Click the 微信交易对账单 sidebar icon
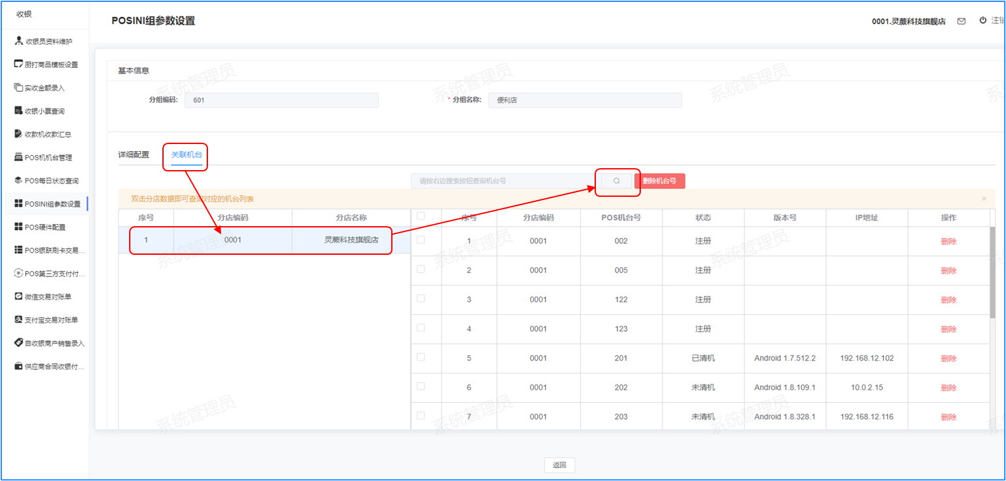The height and width of the screenshot is (481, 1006). click(x=19, y=296)
